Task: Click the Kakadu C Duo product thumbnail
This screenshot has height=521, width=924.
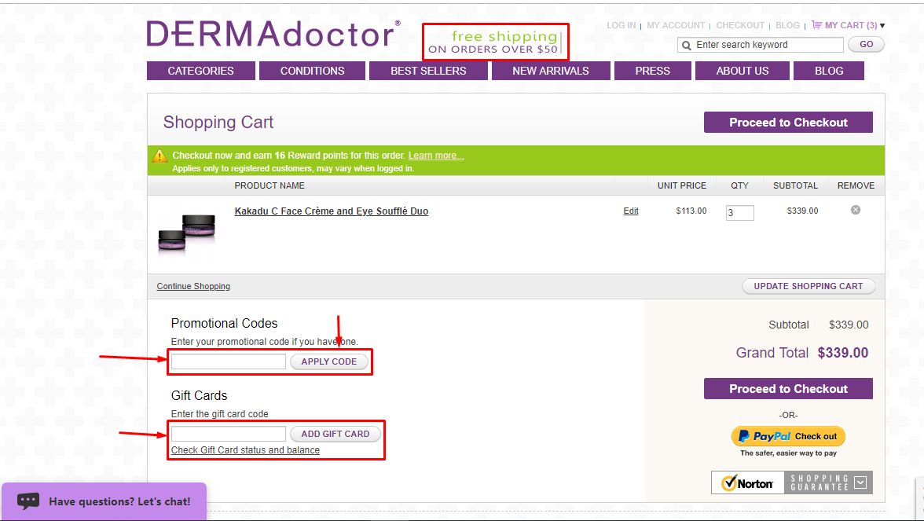Action: (187, 234)
